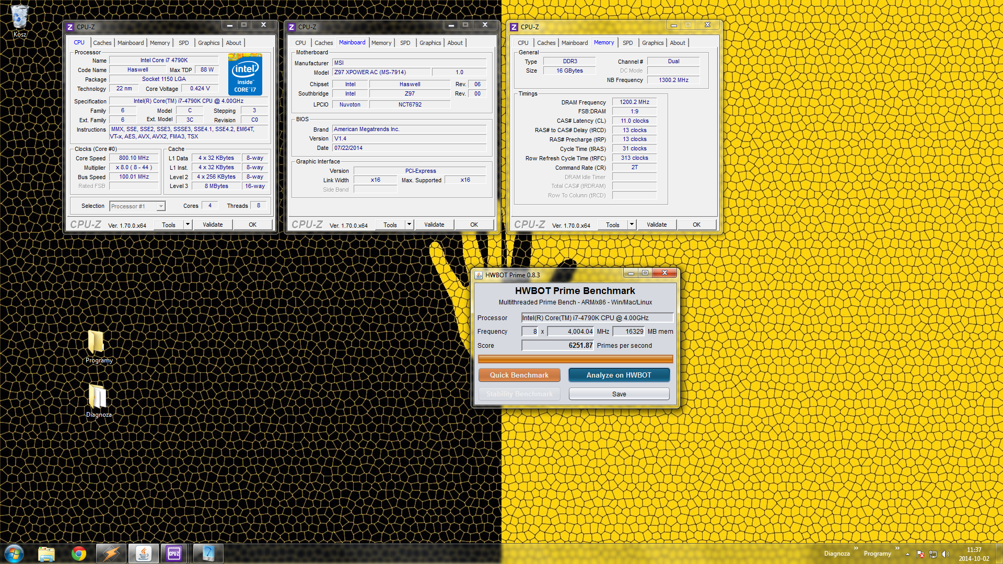Expand Programy toolbar chevron in taskbar

(897, 548)
